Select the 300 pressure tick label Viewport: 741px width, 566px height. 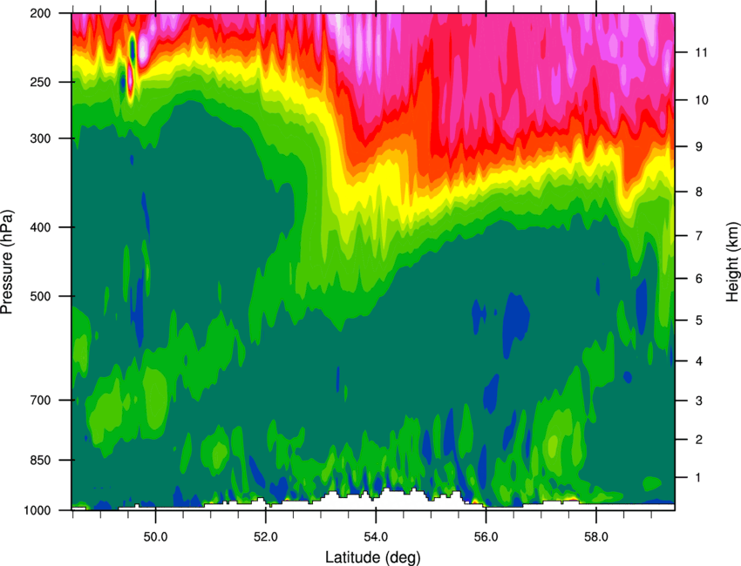[x=40, y=138]
